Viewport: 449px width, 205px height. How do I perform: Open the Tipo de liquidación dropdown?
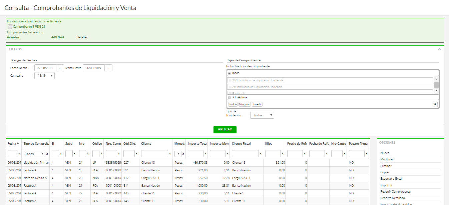click(262, 115)
